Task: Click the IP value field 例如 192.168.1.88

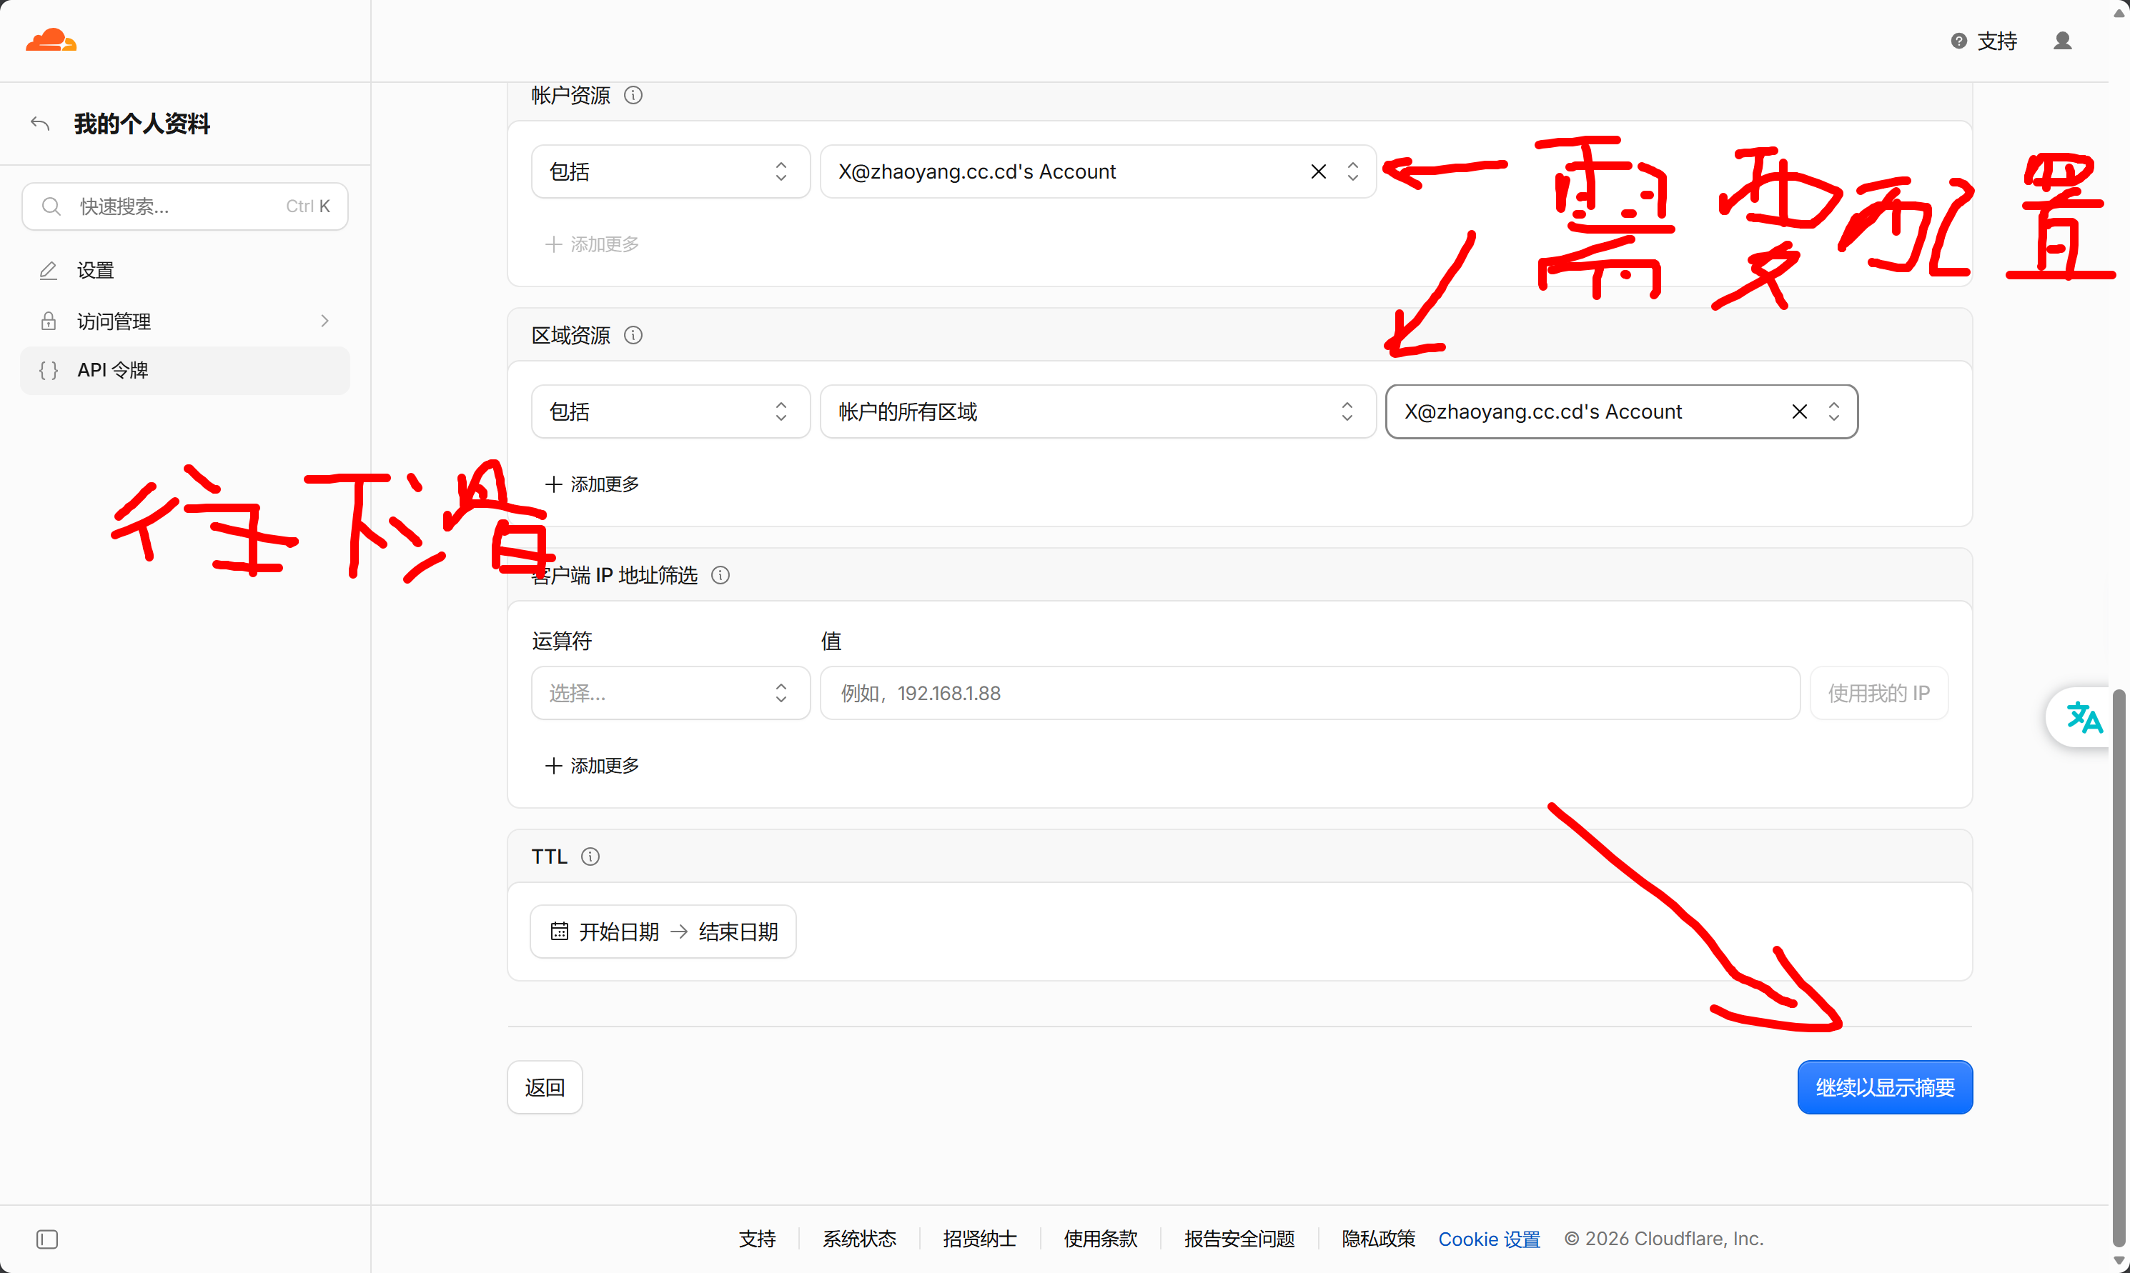Action: pos(1309,693)
